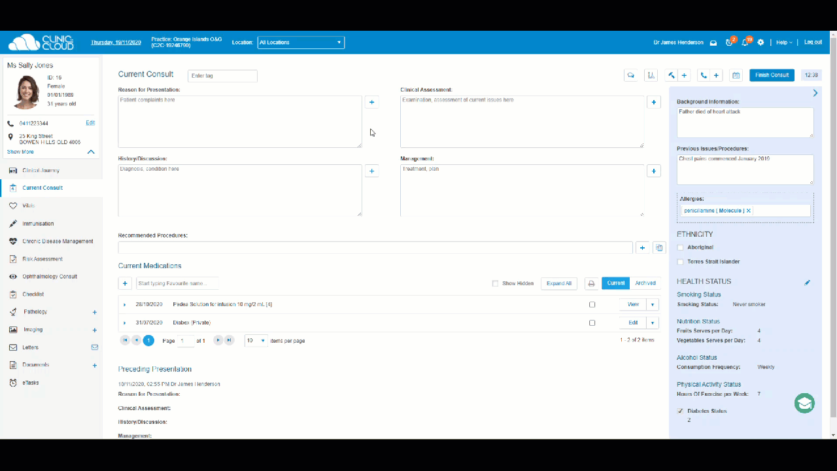Click the copy icon beside Recommended Procedures

point(659,248)
